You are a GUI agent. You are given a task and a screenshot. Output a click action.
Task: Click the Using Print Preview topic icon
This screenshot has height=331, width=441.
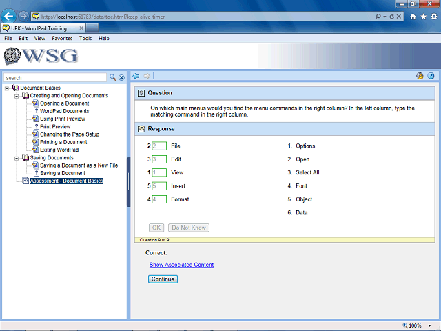click(35, 119)
